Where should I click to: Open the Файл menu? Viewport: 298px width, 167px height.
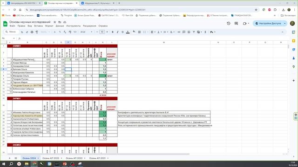pyautogui.click(x=13, y=26)
